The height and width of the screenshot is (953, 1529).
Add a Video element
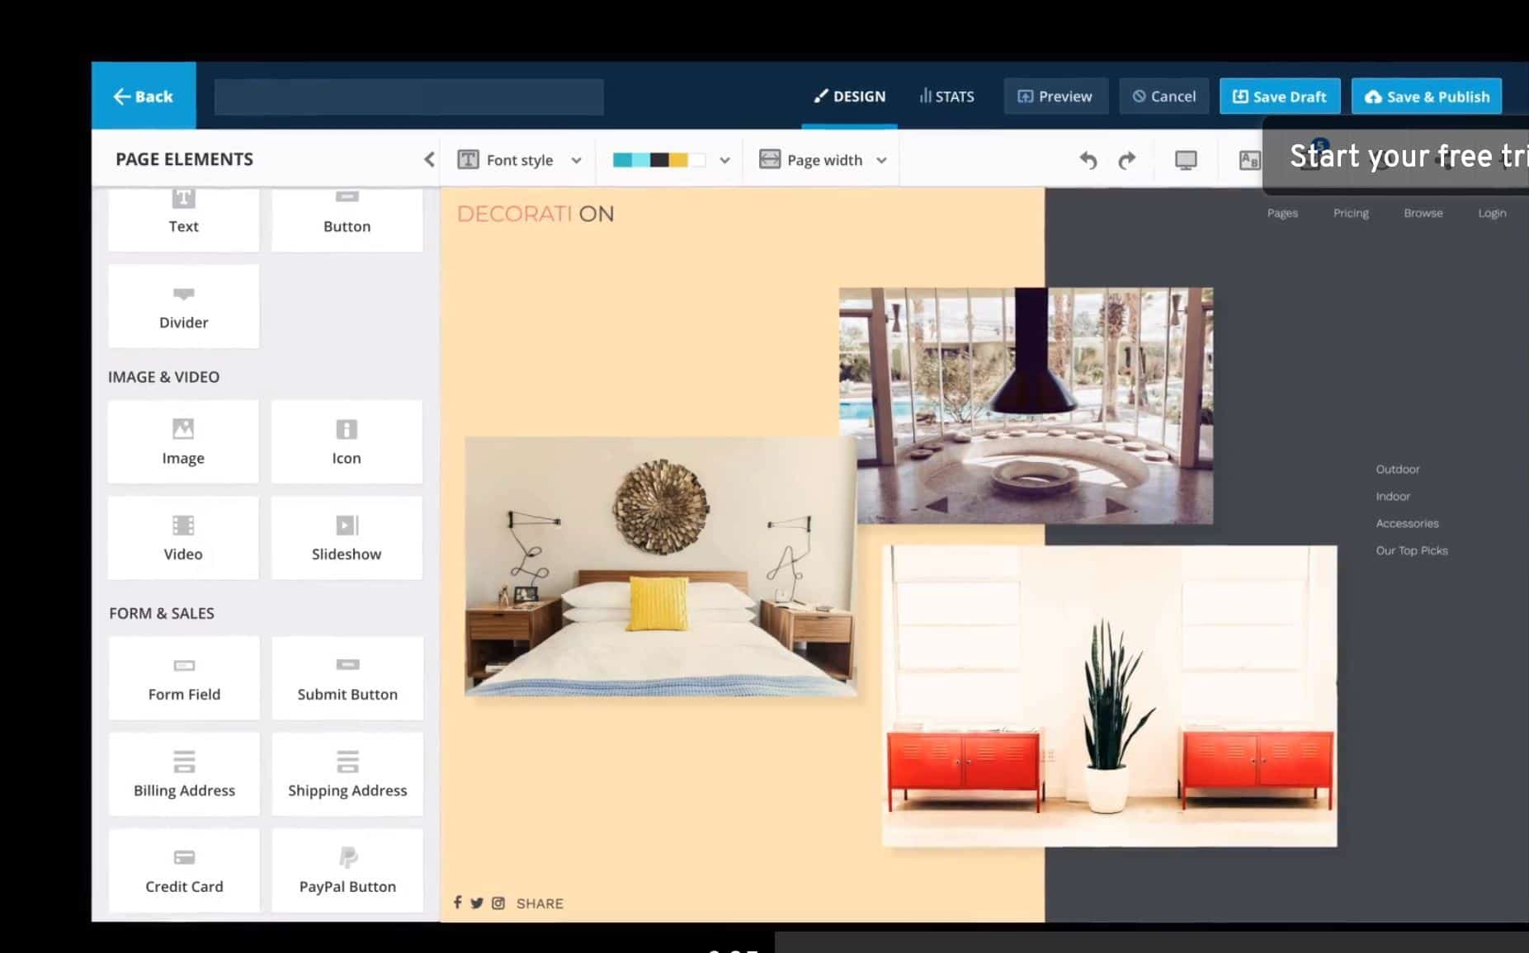tap(183, 538)
